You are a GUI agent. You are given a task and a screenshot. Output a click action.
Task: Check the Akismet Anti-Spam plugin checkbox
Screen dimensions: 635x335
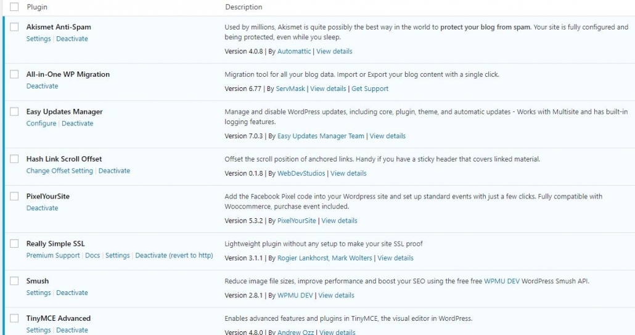tap(14, 27)
